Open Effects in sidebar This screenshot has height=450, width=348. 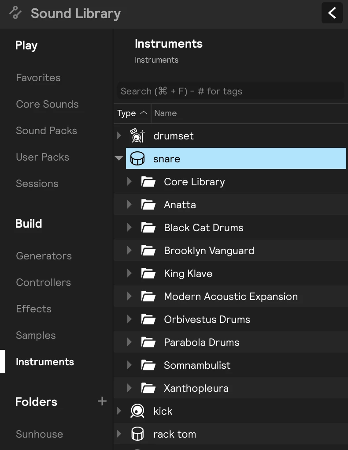coord(33,309)
